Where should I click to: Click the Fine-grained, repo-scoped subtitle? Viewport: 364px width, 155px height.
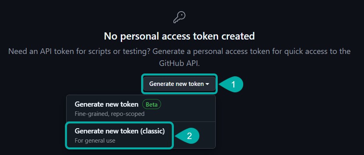110,114
